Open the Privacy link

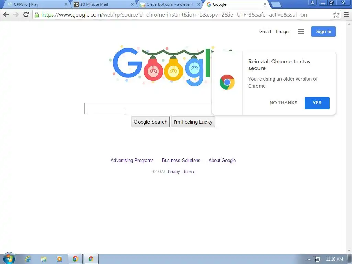tap(174, 172)
